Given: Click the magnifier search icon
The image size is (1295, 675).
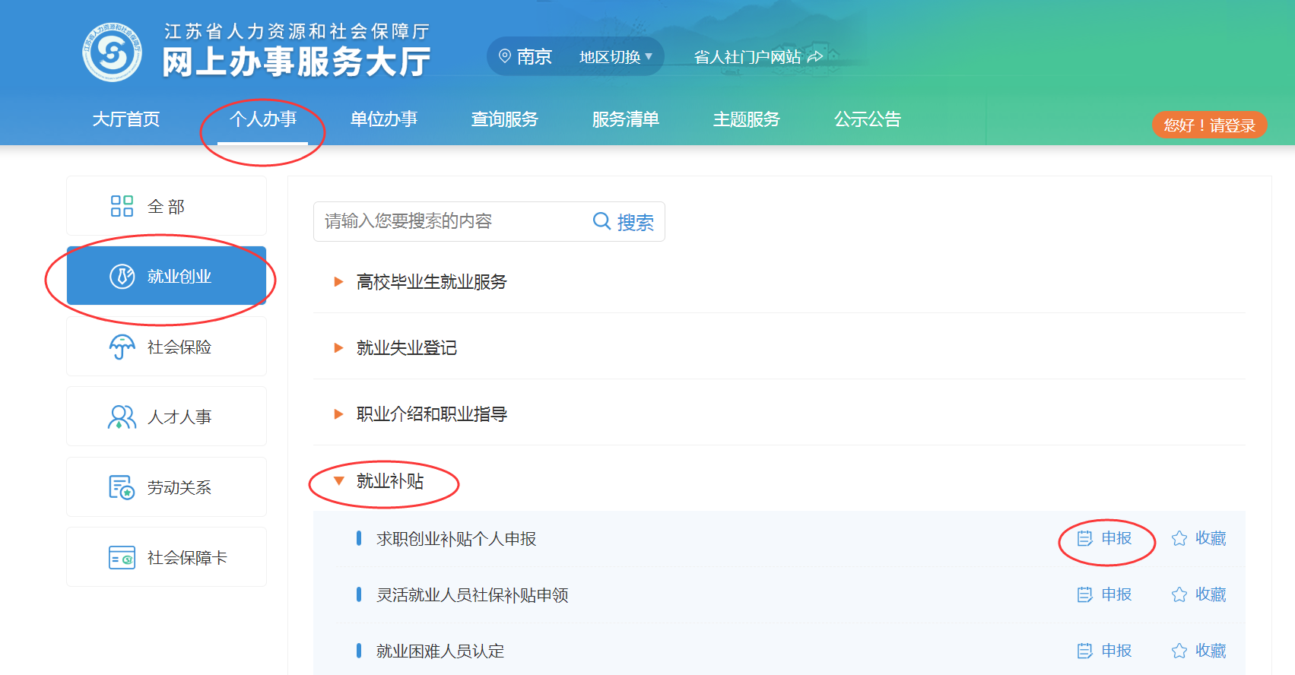Looking at the screenshot, I should tap(601, 221).
